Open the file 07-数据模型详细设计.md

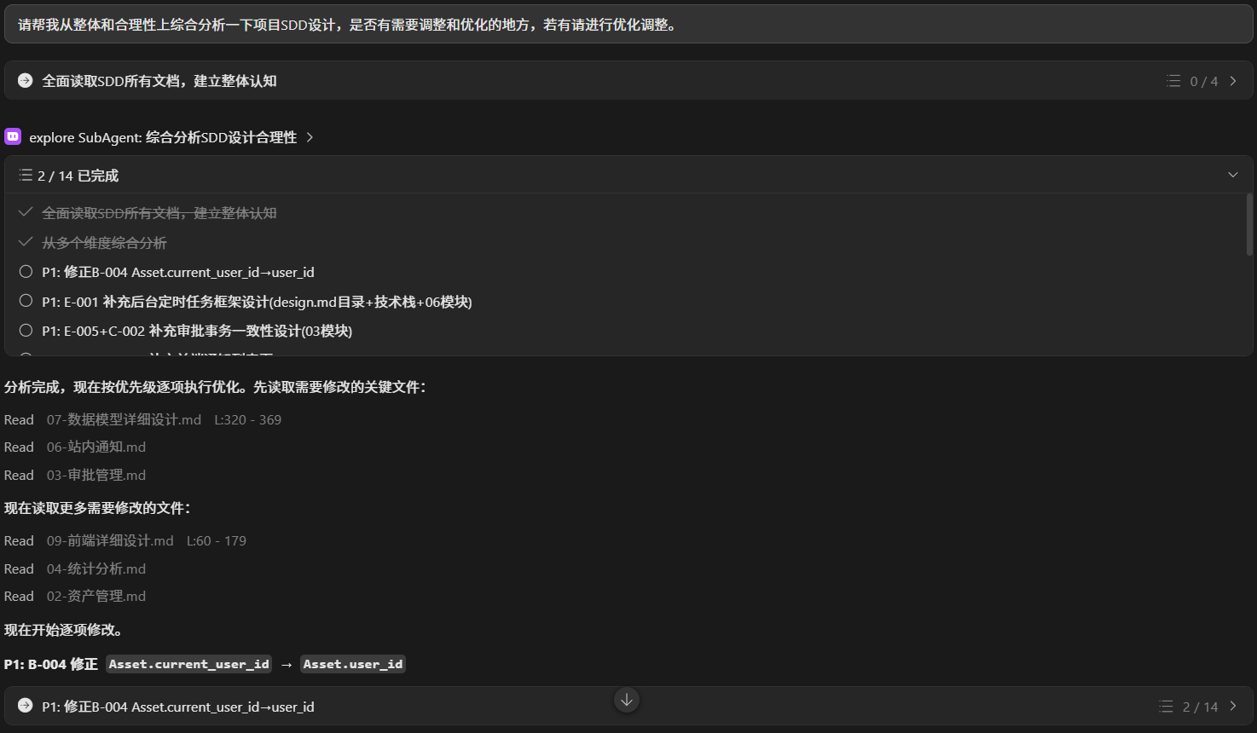(124, 419)
